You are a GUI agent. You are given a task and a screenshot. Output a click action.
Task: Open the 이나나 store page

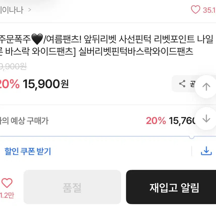12,10
